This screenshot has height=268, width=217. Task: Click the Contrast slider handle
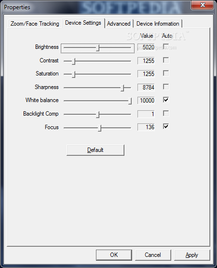point(73,61)
